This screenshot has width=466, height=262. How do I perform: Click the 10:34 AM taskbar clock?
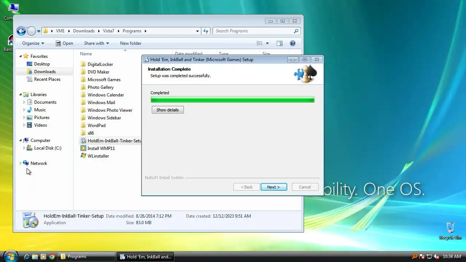452,257
